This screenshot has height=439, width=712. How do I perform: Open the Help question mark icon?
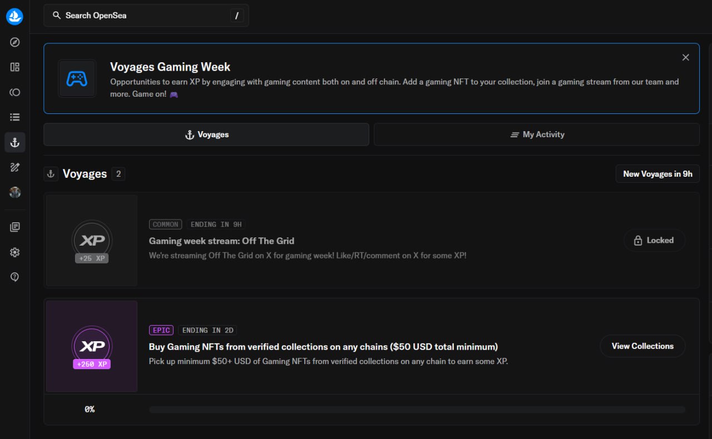click(15, 277)
